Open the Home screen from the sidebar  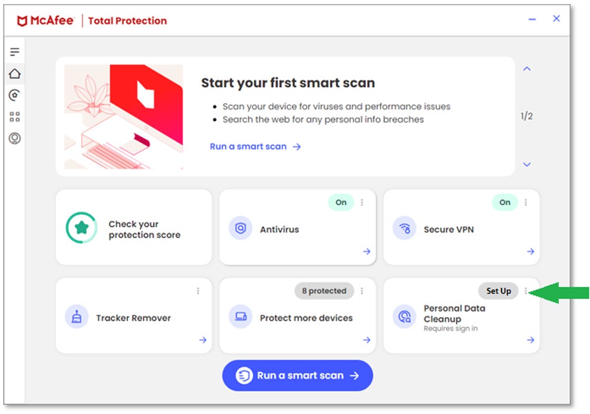pos(15,73)
